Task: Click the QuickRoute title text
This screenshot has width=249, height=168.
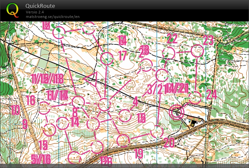Action: click(x=40, y=6)
